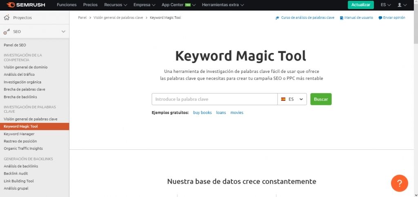418x197 pixels.
Task: Open Investigación orgánica
Action: click(22, 82)
